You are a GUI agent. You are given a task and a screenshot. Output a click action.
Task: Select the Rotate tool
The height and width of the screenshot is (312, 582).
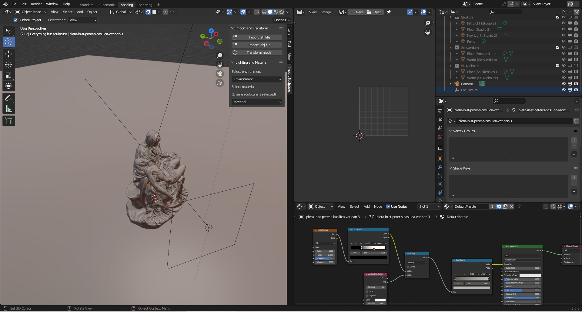8,65
